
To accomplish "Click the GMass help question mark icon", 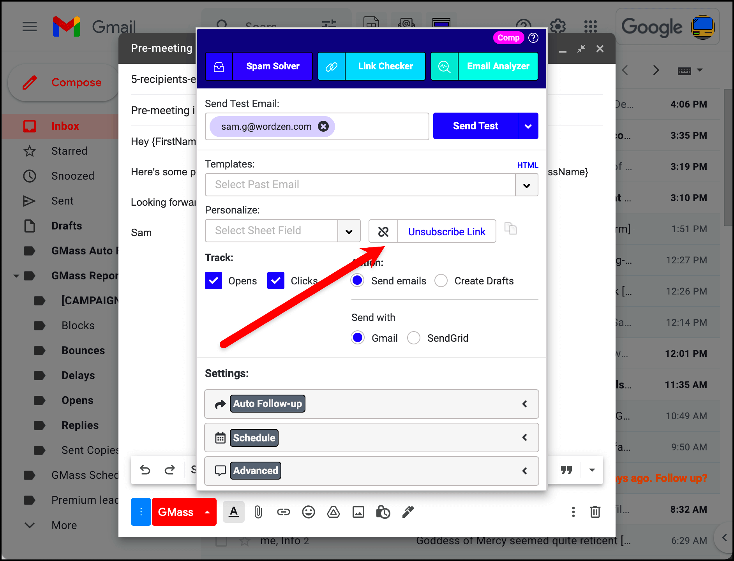I will (533, 38).
